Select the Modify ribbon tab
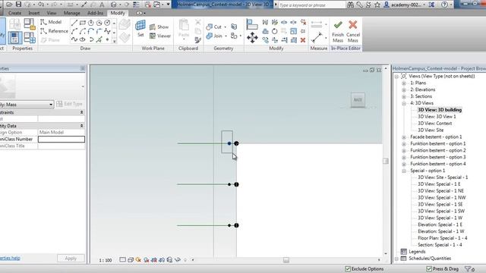486x273 pixels. (x=118, y=13)
